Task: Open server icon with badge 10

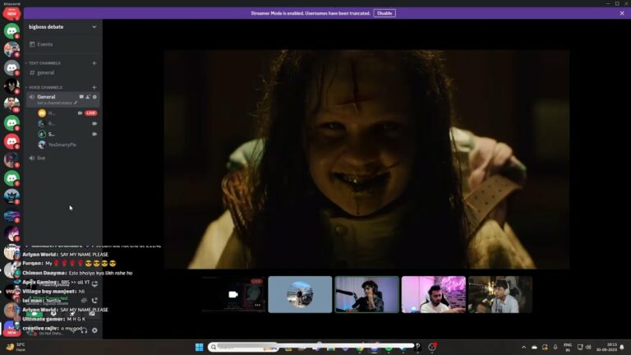Action: click(x=12, y=104)
